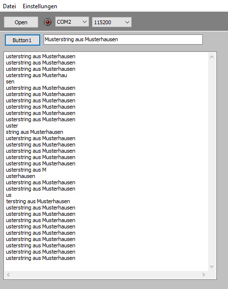Expand the COM2 port dropdown
This screenshot has height=289, width=228.
(x=84, y=22)
